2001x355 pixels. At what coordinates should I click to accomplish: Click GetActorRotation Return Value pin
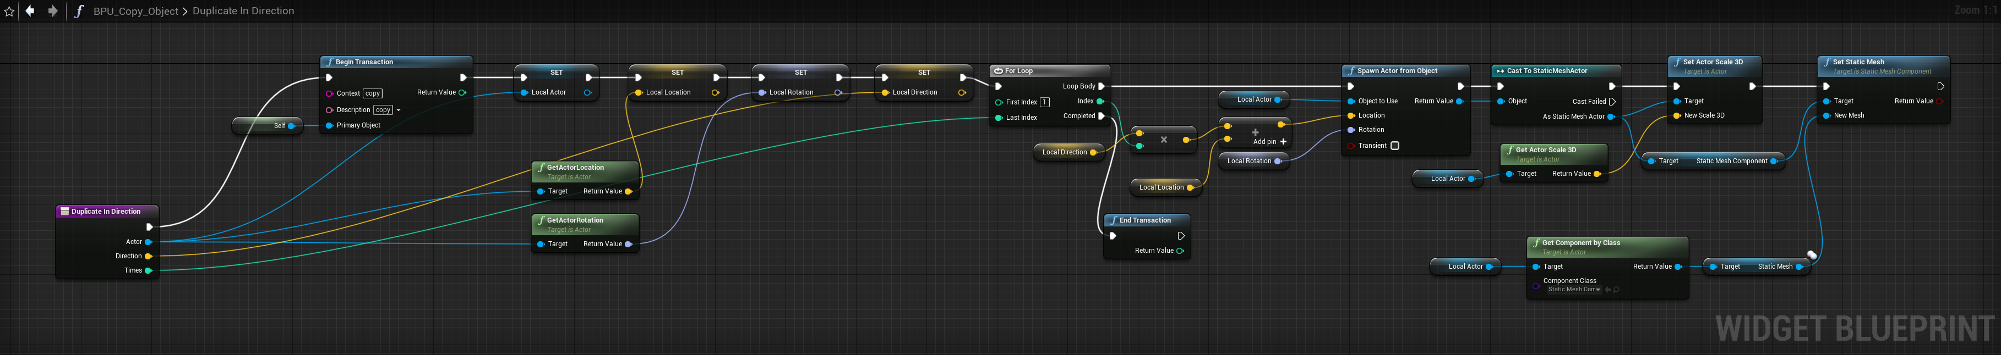629,244
